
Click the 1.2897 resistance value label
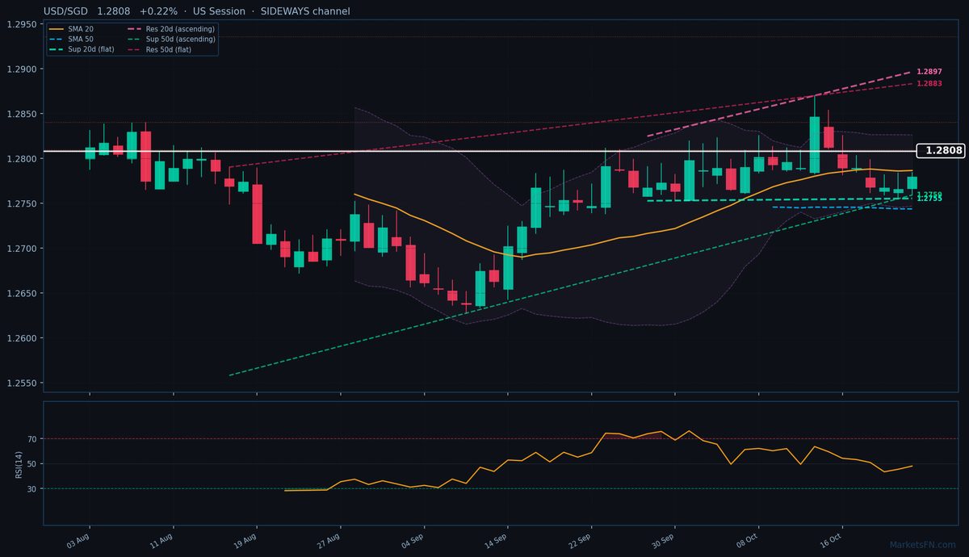[929, 72]
